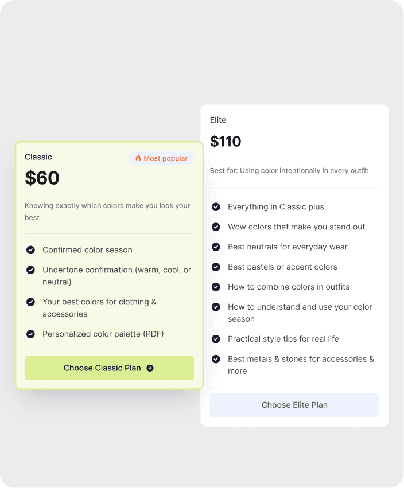Click the Most popular badge
This screenshot has height=488, width=404.
click(x=161, y=158)
